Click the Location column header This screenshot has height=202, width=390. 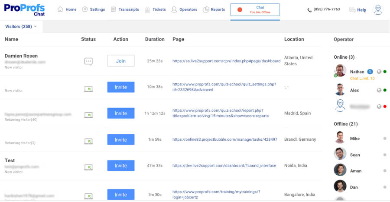[294, 39]
